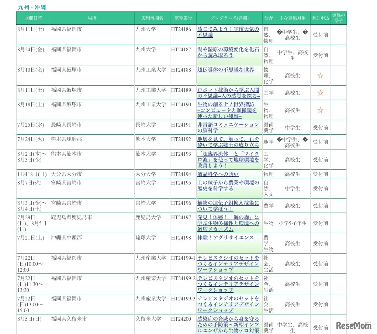Image resolution: width=377 pixels, height=334 pixels.
Task: Open link ロボット技術から学ぶ人間の不思議
Action: [x=228, y=93]
